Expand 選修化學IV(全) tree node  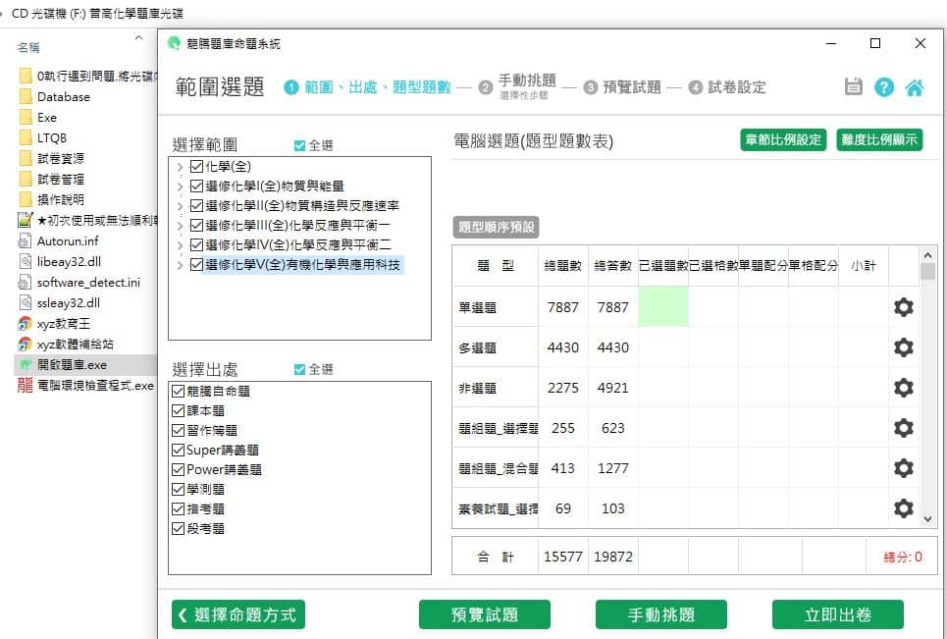click(x=180, y=245)
